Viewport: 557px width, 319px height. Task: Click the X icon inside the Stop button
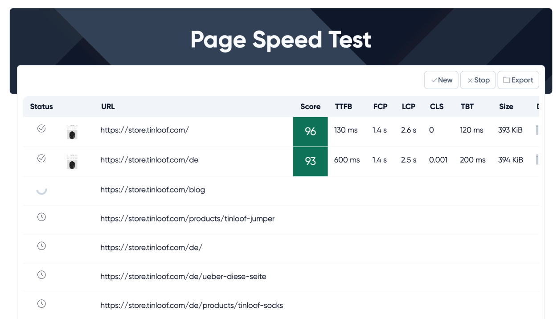tap(470, 80)
